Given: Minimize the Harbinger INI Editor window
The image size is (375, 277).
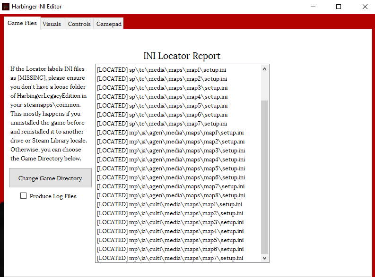Looking at the screenshot, I should pos(313,7).
